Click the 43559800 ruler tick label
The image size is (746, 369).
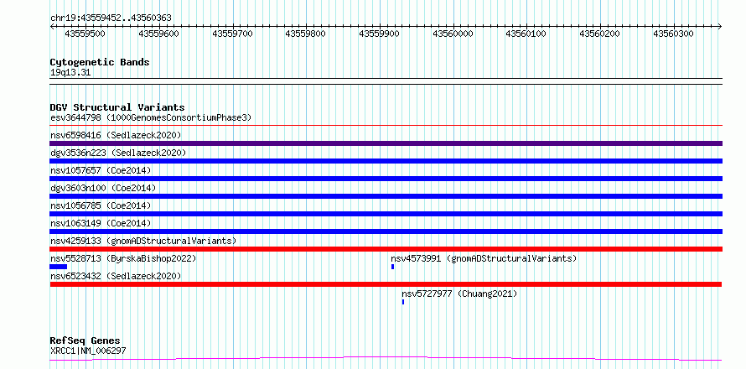305,34
